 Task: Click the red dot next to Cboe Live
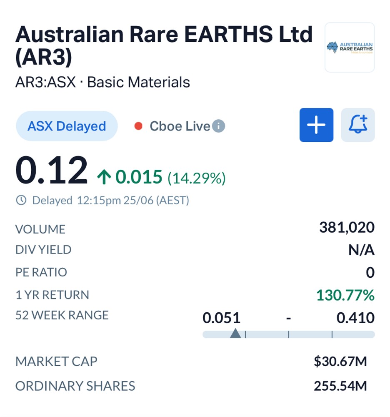pyautogui.click(x=138, y=126)
